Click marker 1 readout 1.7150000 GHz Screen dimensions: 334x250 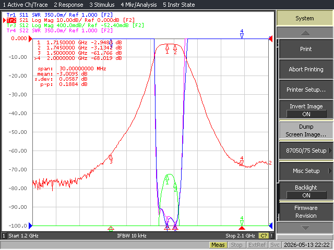(x=79, y=43)
